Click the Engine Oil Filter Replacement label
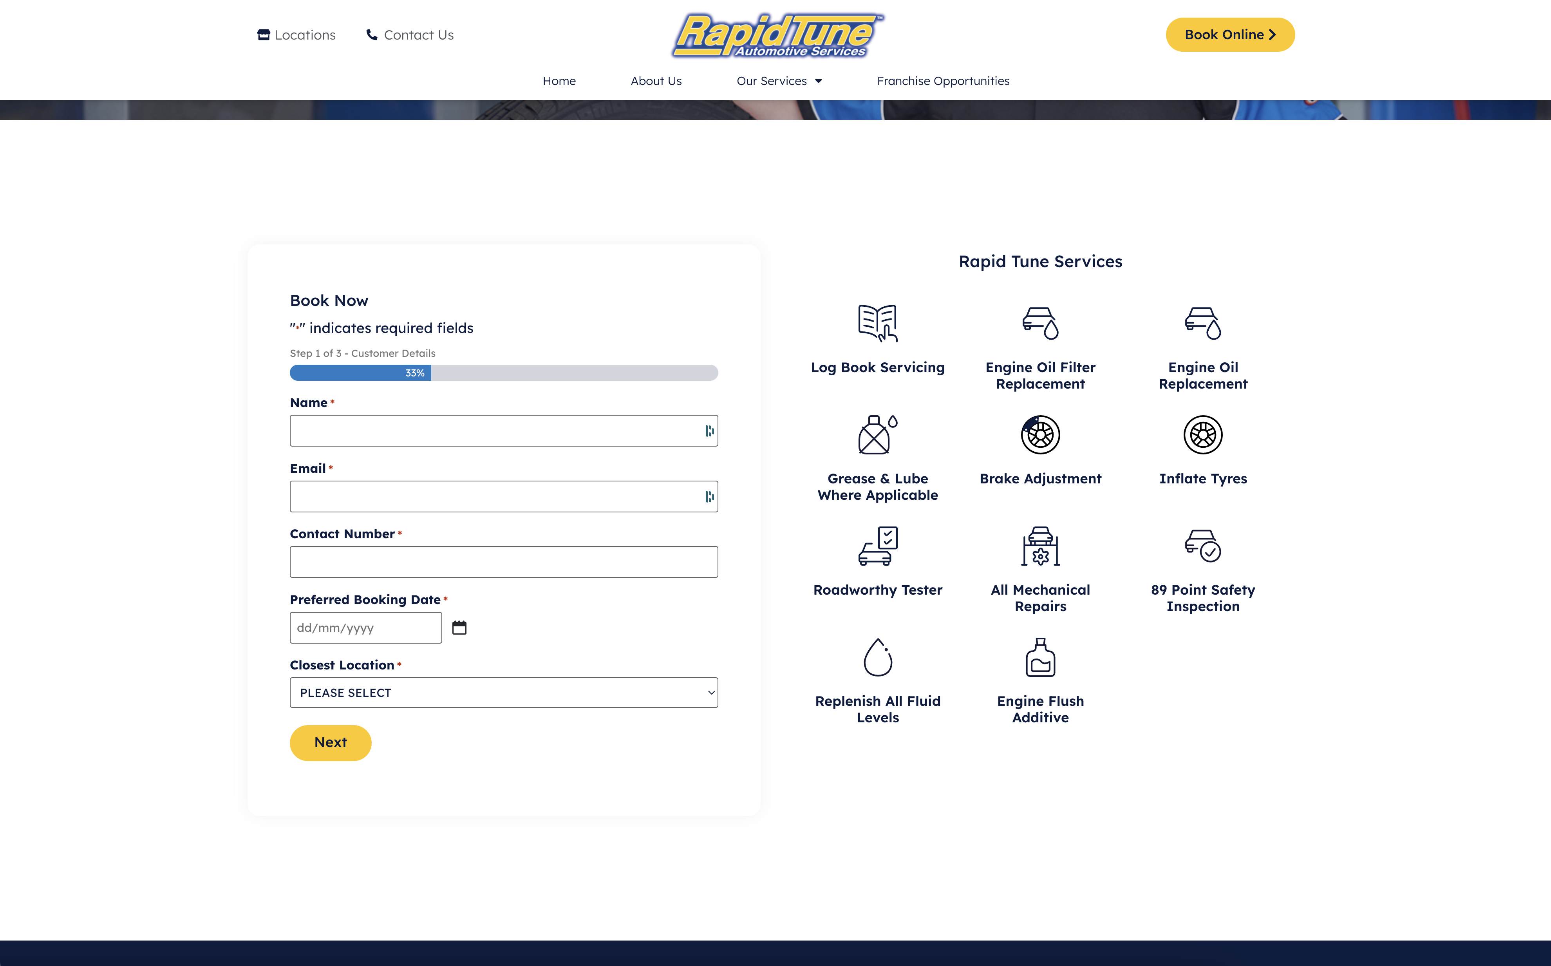1551x966 pixels. tap(1040, 376)
